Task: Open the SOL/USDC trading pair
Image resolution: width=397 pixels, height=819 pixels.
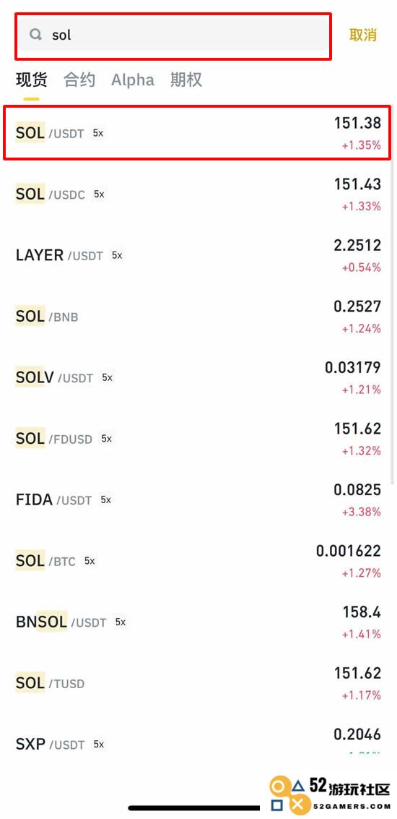Action: [x=198, y=194]
